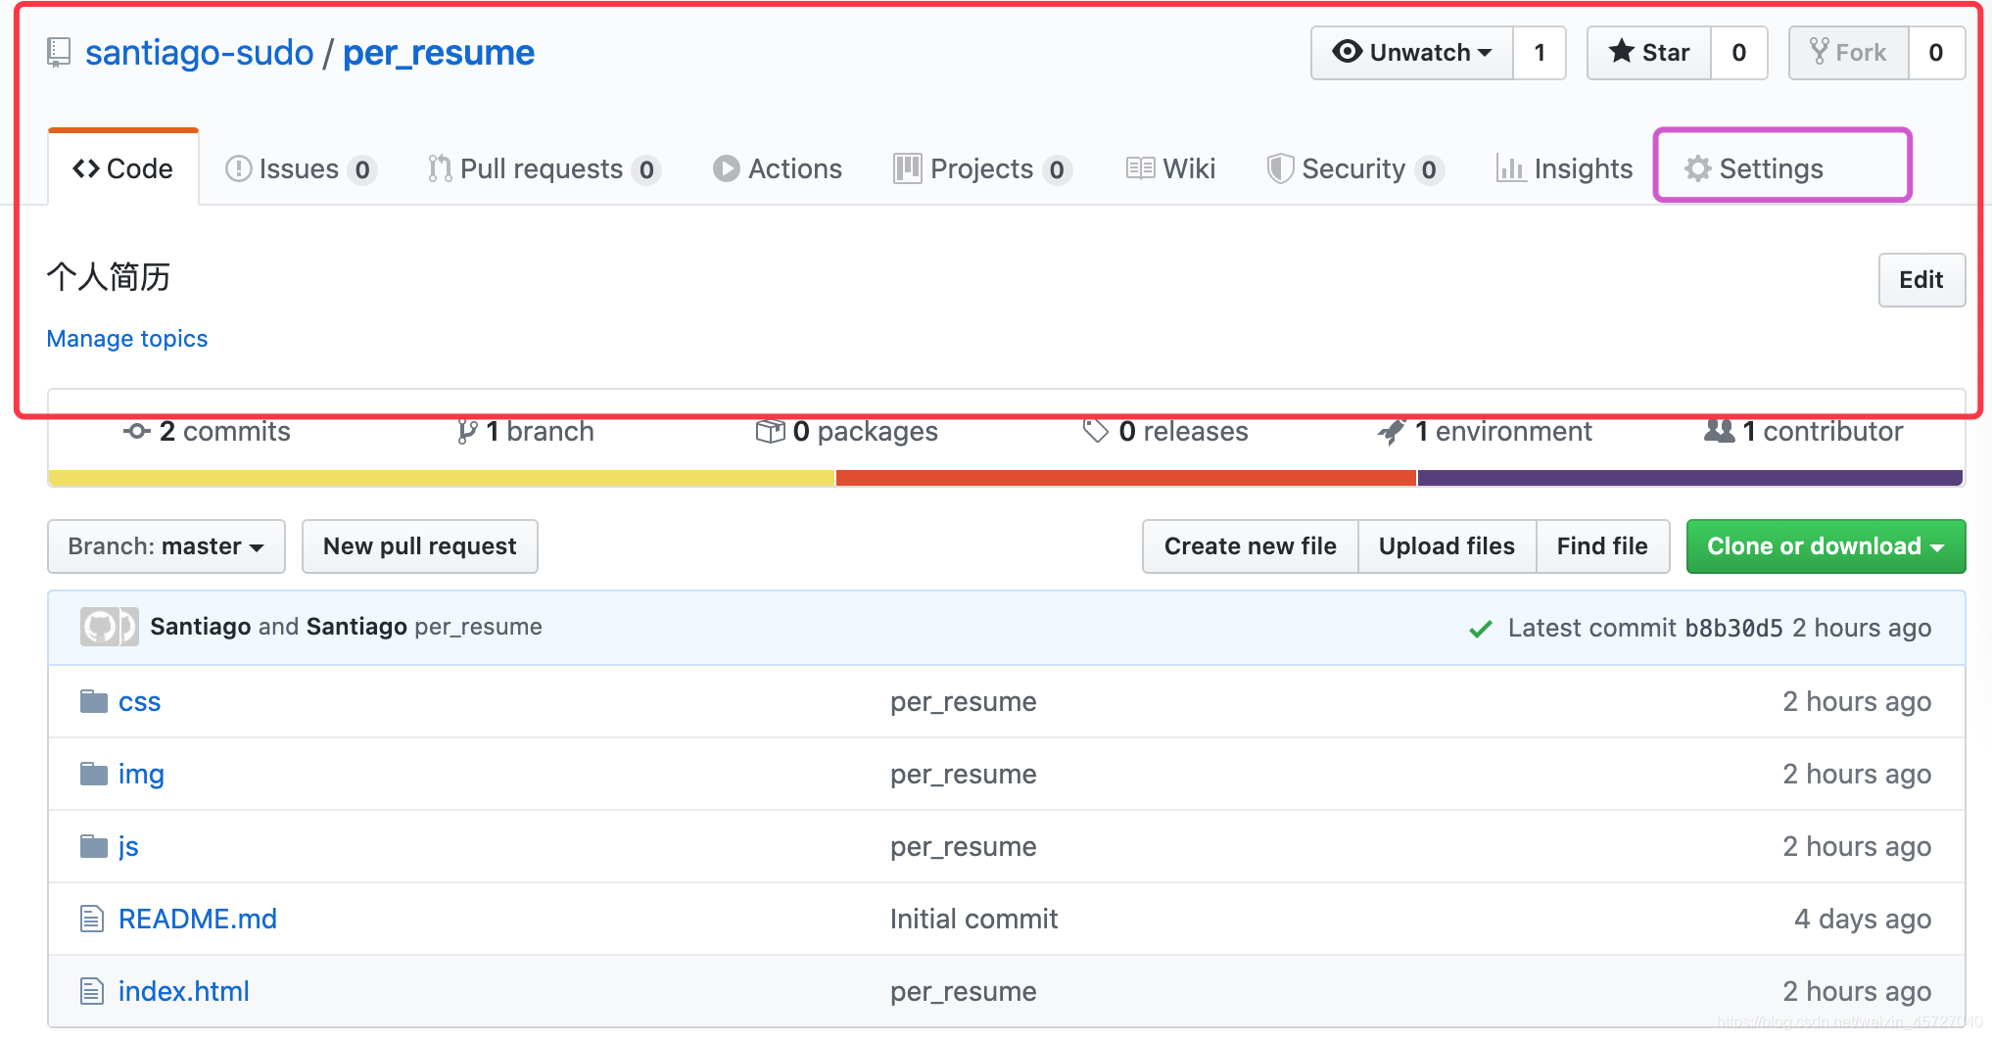Click the green commit status checkmark

coord(1481,629)
